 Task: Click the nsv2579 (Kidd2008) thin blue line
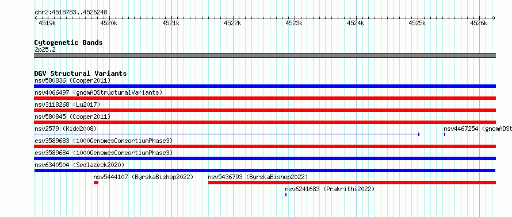coord(227,134)
